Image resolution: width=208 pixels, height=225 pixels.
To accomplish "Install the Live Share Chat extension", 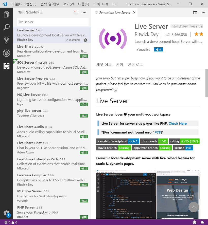I will coord(84,153).
